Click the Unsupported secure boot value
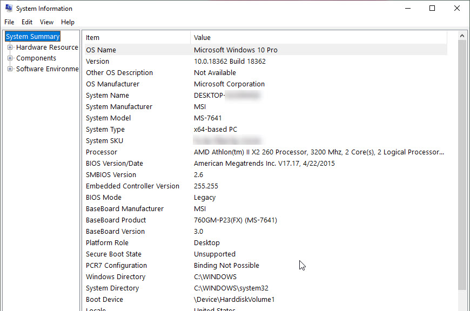 pos(214,254)
